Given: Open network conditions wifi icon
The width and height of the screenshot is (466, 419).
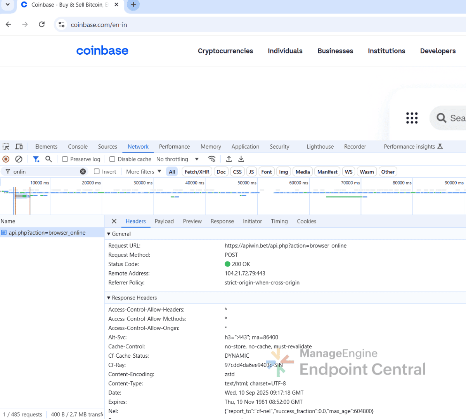Looking at the screenshot, I should 211,159.
